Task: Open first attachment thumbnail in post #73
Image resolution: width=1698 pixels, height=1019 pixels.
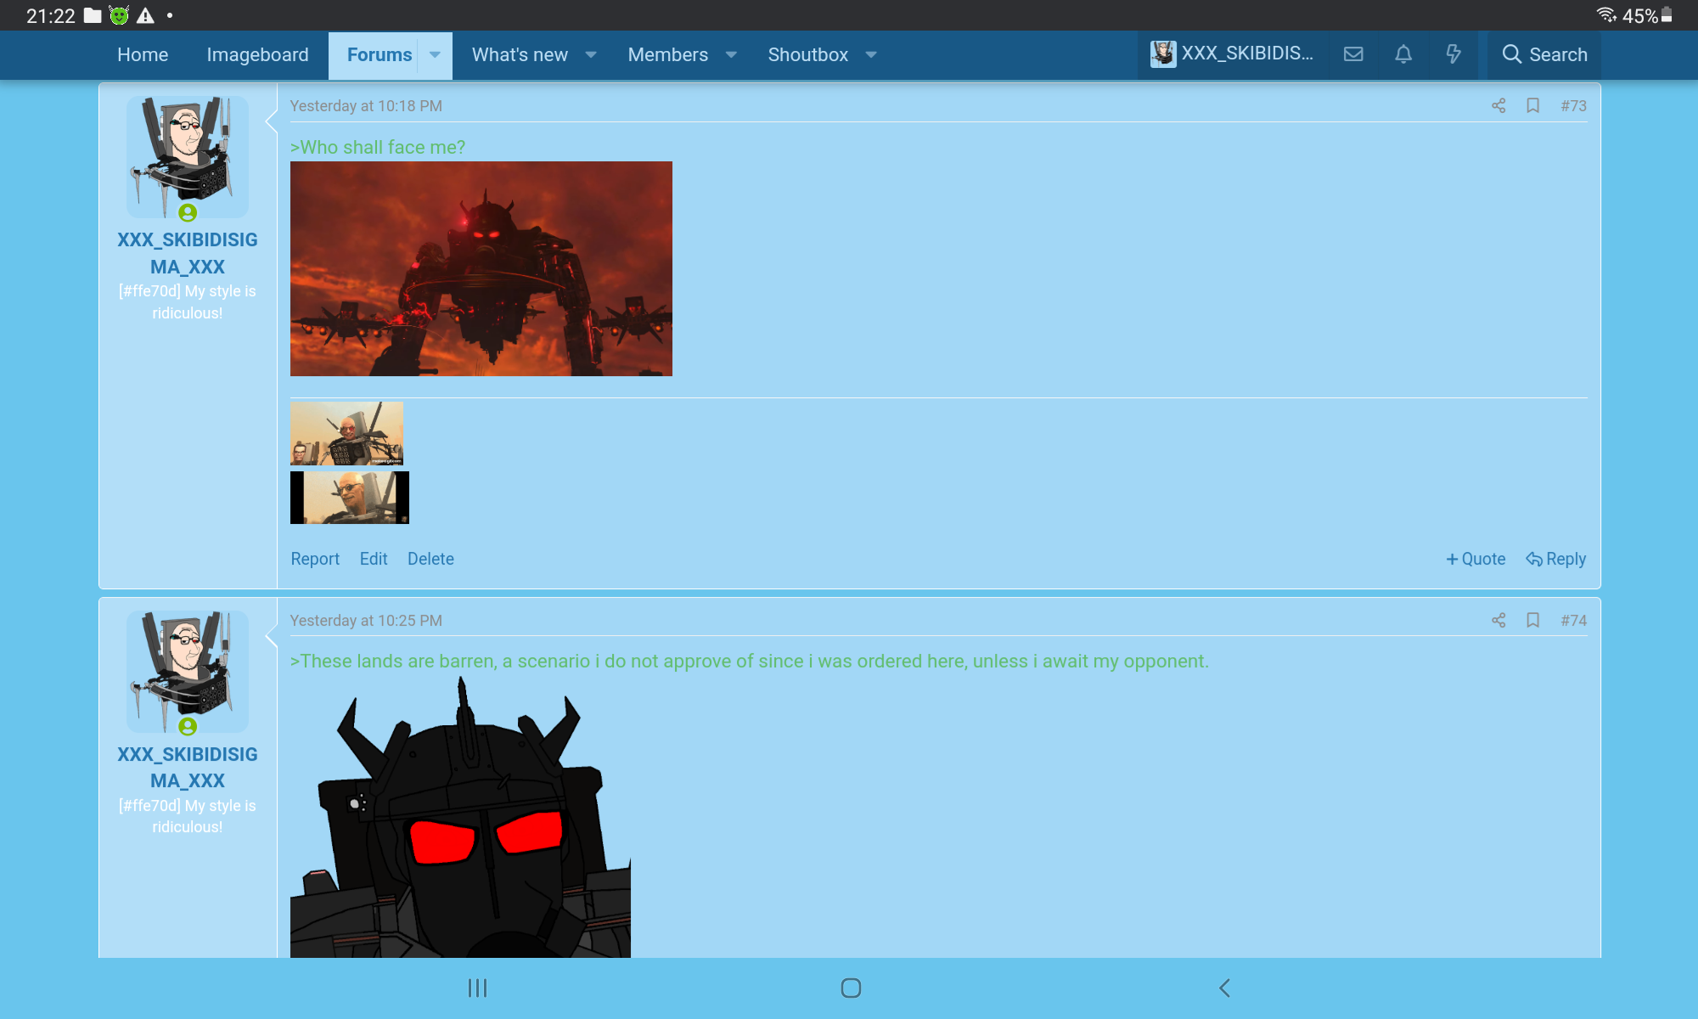Action: point(346,433)
